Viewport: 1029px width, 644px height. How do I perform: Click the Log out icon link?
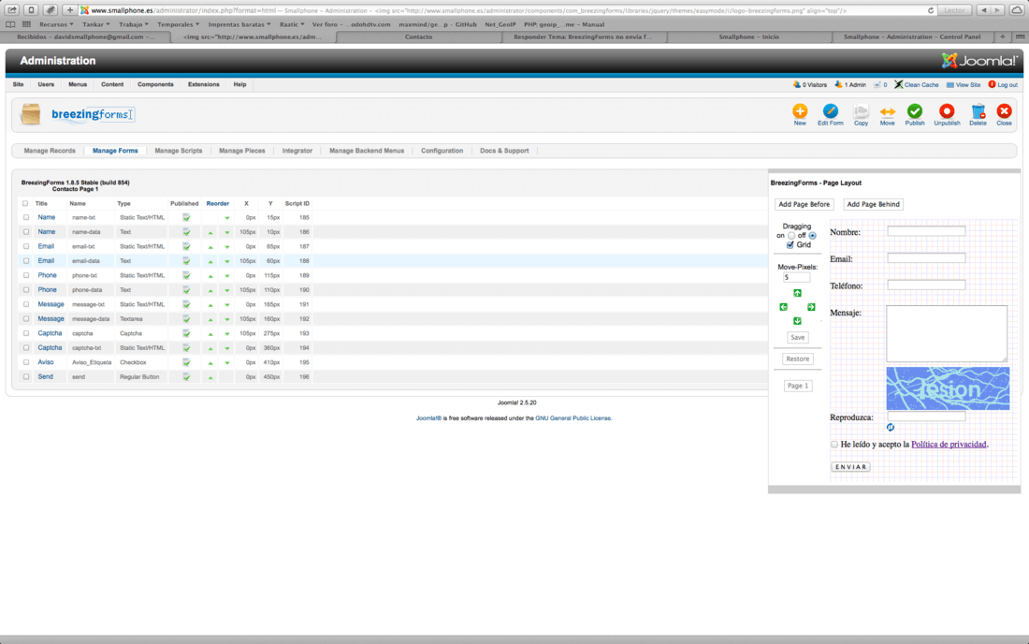click(1003, 84)
